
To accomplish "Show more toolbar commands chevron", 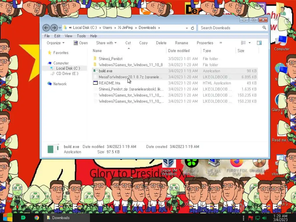I will (x=221, y=43).
